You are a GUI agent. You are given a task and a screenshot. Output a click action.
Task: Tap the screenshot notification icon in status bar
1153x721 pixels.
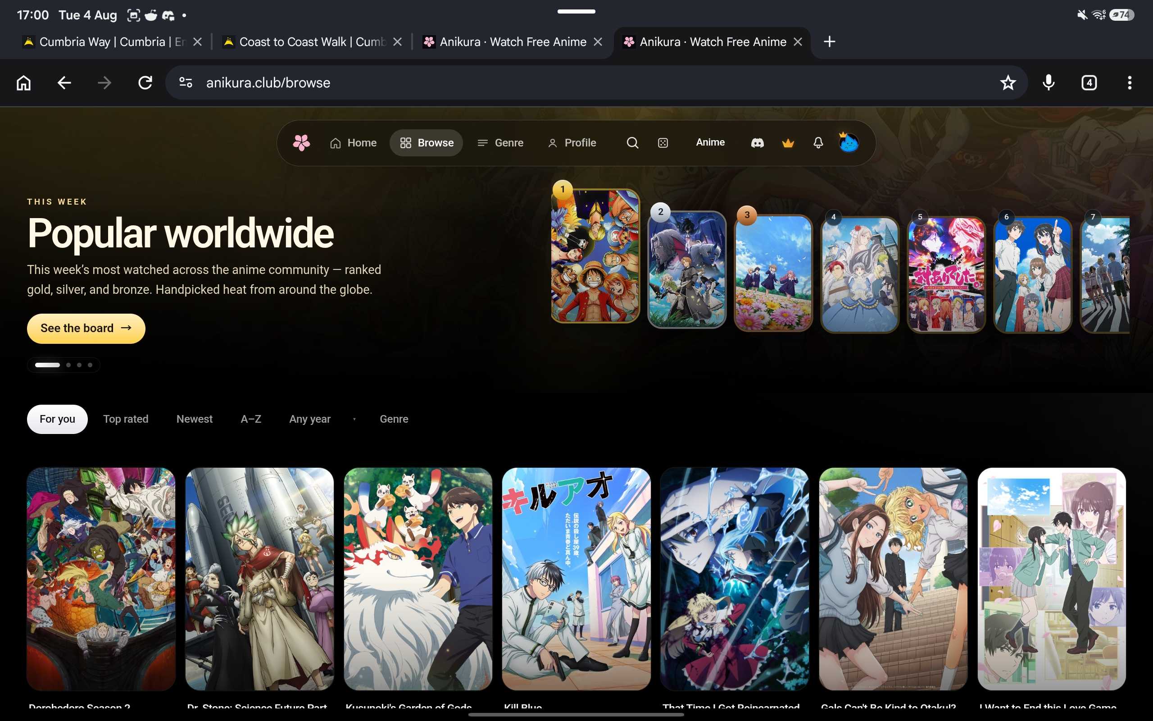click(x=133, y=15)
